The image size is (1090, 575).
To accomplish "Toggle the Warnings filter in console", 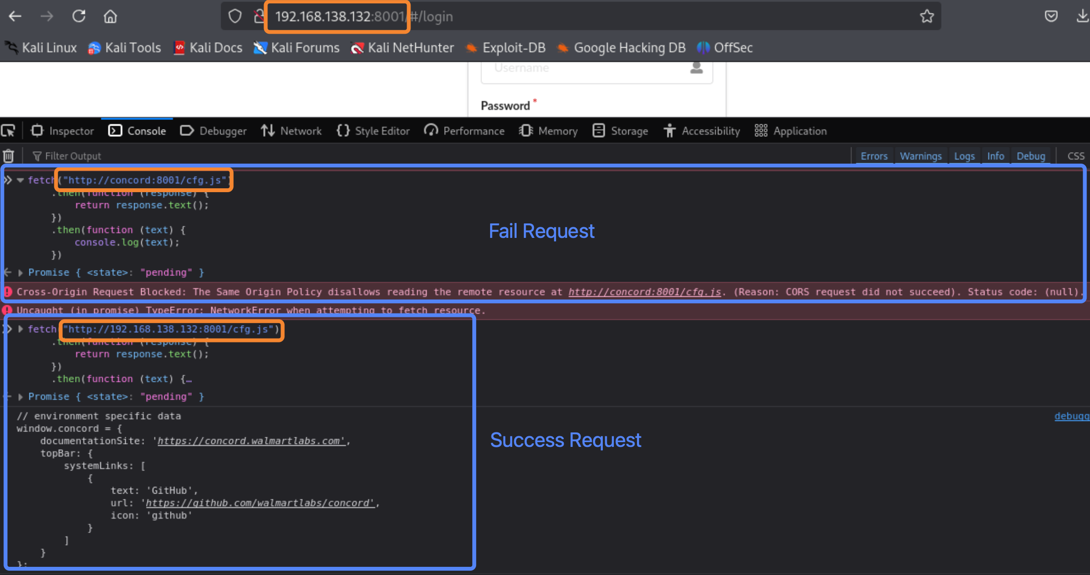I will click(920, 156).
